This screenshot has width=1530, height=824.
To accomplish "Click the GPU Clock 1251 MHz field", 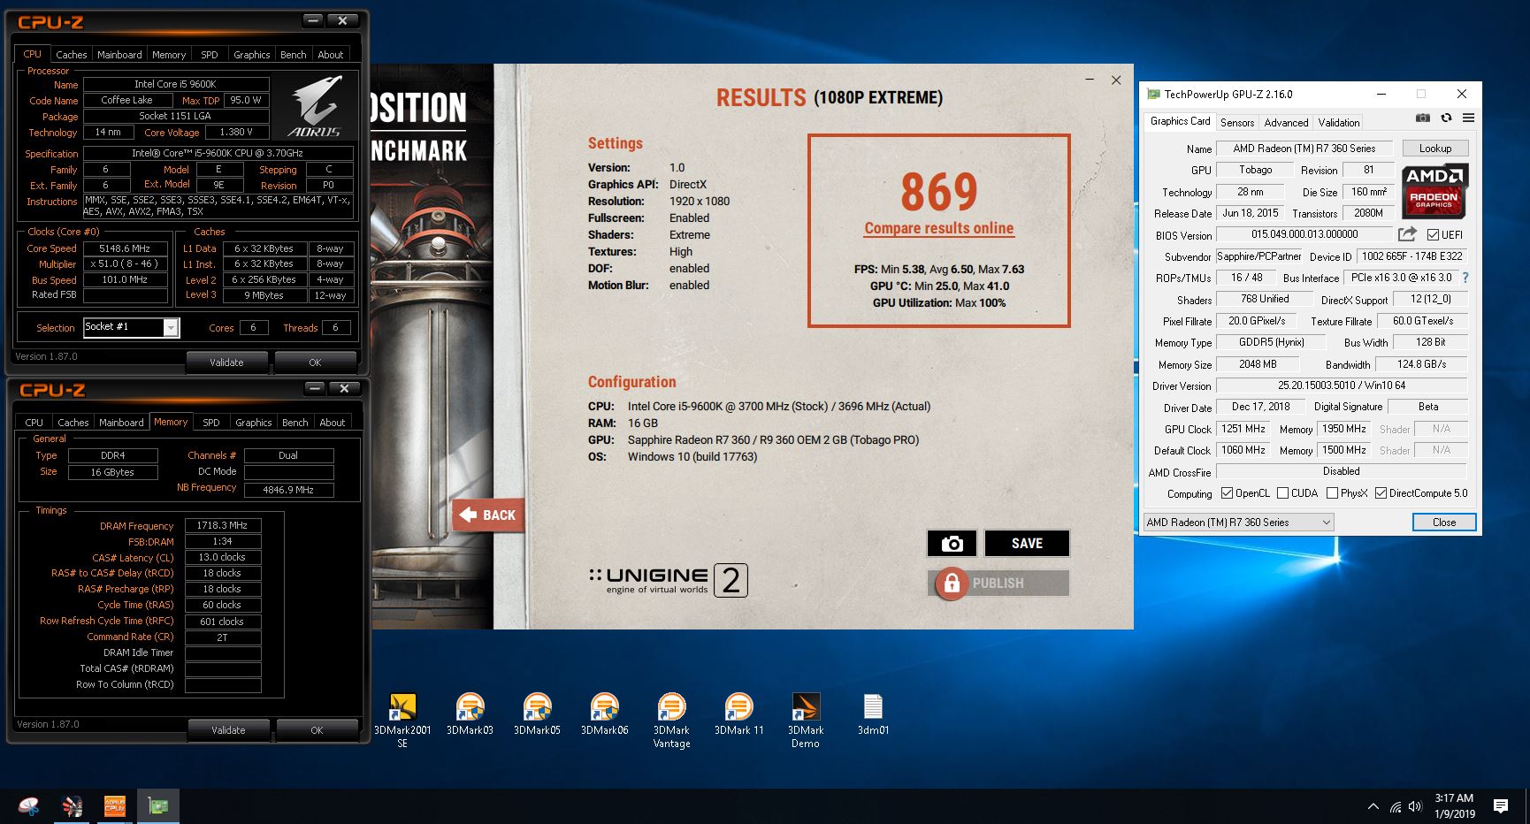I will pos(1243,429).
